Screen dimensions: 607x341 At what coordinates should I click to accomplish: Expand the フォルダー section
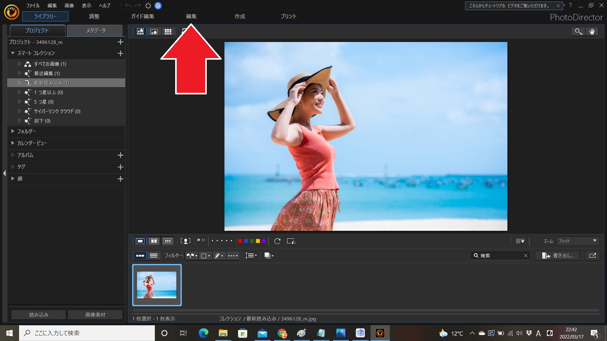pos(13,131)
